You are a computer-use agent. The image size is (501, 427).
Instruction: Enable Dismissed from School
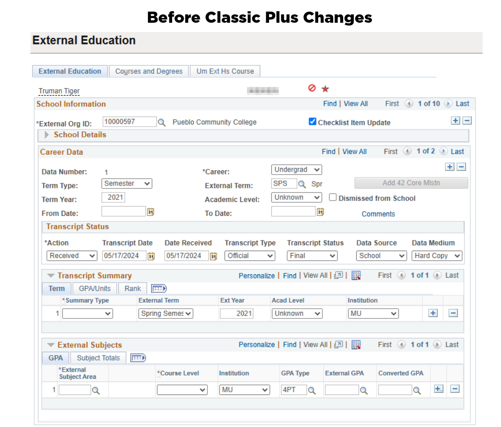pos(333,198)
